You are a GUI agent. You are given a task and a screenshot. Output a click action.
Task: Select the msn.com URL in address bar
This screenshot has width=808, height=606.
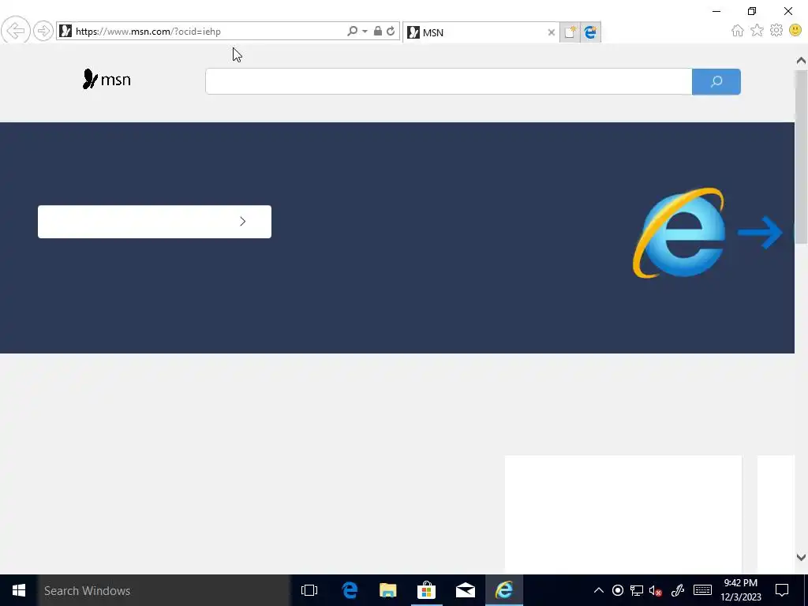148,32
